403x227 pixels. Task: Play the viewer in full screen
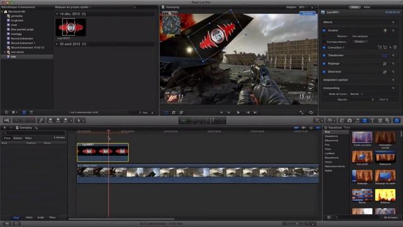click(302, 112)
